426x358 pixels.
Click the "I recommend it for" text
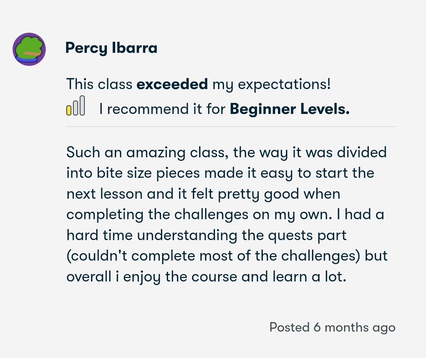click(163, 109)
